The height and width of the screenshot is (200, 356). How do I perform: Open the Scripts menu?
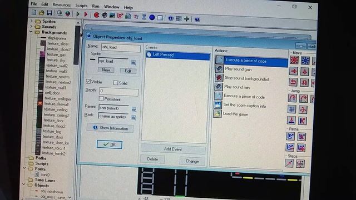coord(81,6)
